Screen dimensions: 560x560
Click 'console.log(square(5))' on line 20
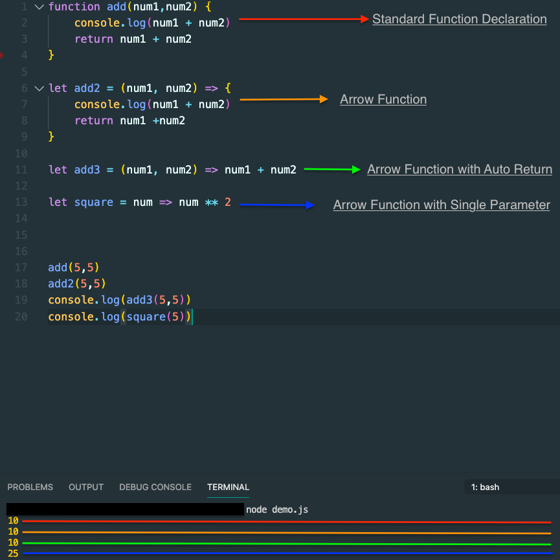click(x=120, y=317)
